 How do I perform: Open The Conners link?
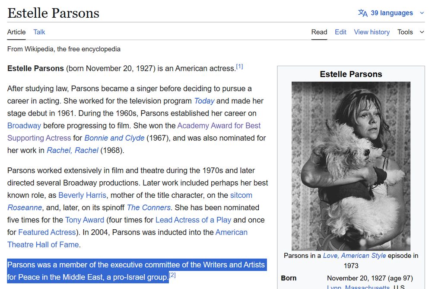click(149, 207)
